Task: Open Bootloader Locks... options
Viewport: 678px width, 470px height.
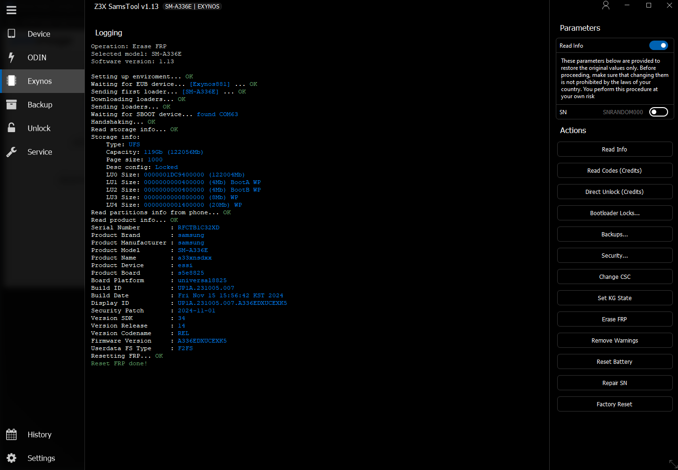Action: pos(615,213)
